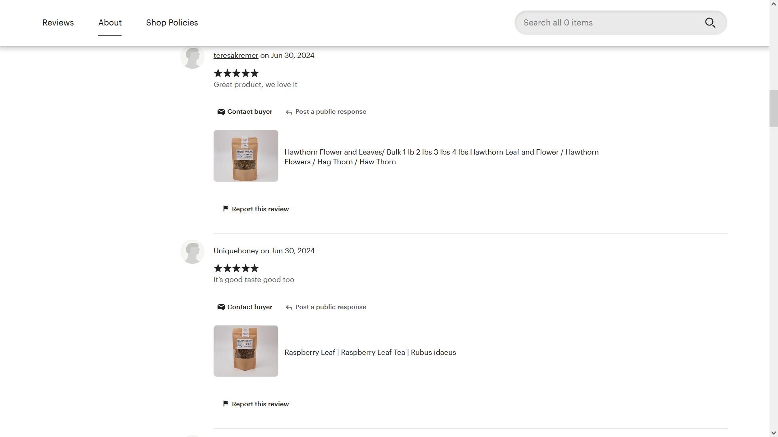Click envelope icon for teresakremer's Contact buyer
Image resolution: width=778 pixels, height=437 pixels.
pyautogui.click(x=221, y=112)
